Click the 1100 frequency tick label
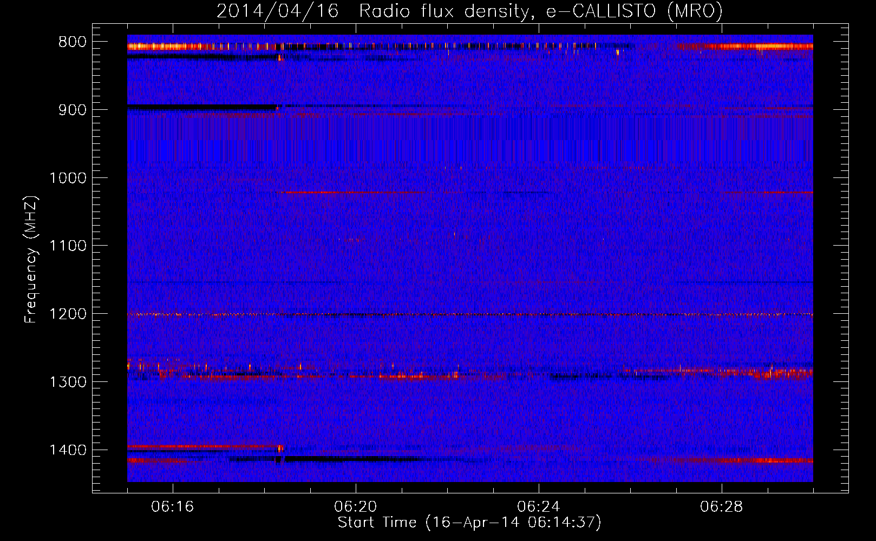 [x=68, y=246]
